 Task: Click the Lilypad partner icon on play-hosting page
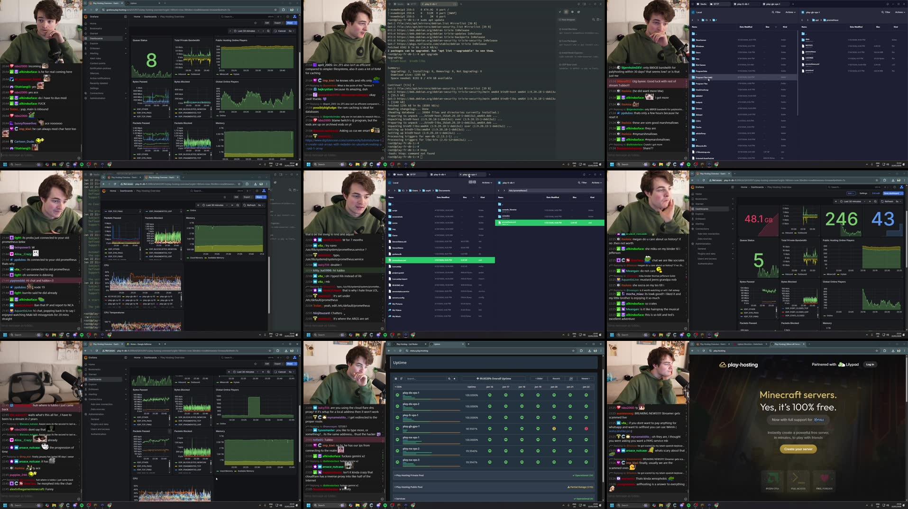pyautogui.click(x=841, y=365)
